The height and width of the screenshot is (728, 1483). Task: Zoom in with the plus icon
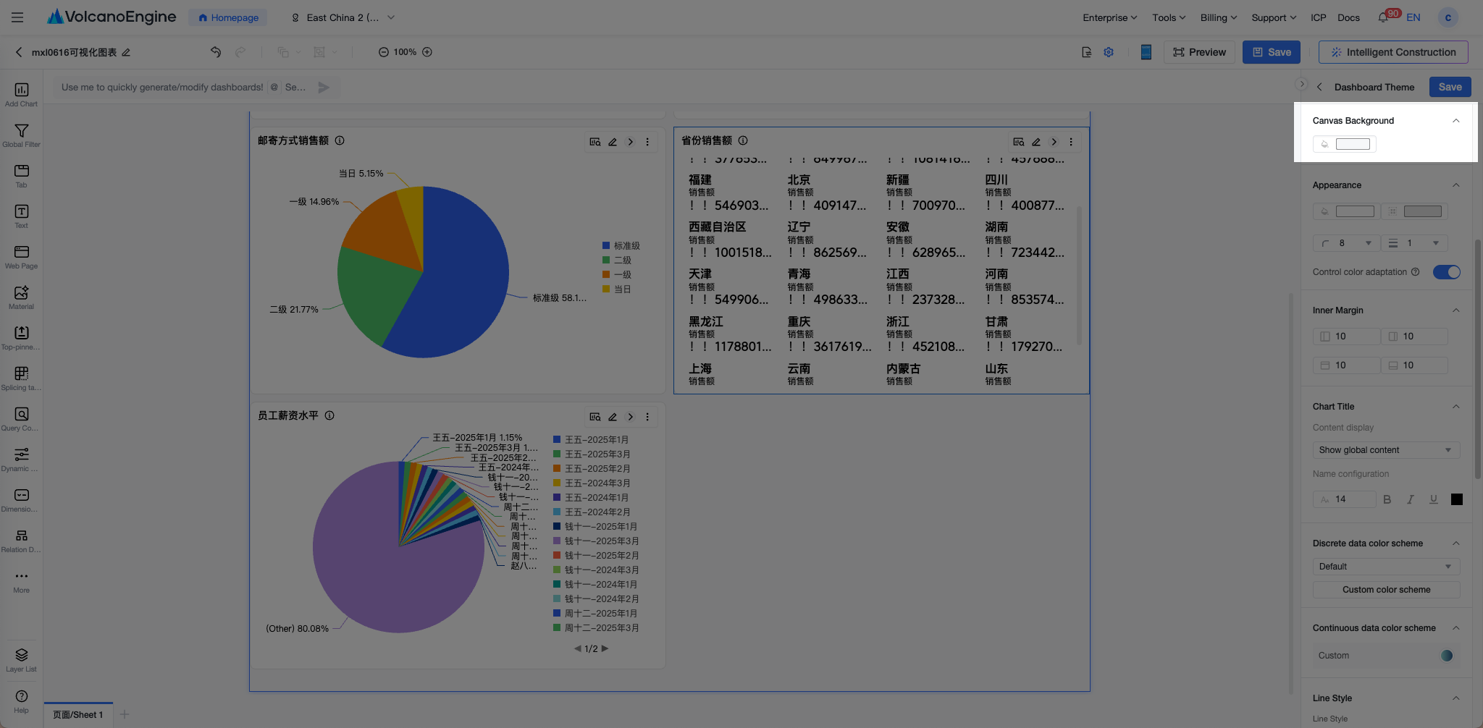[427, 52]
